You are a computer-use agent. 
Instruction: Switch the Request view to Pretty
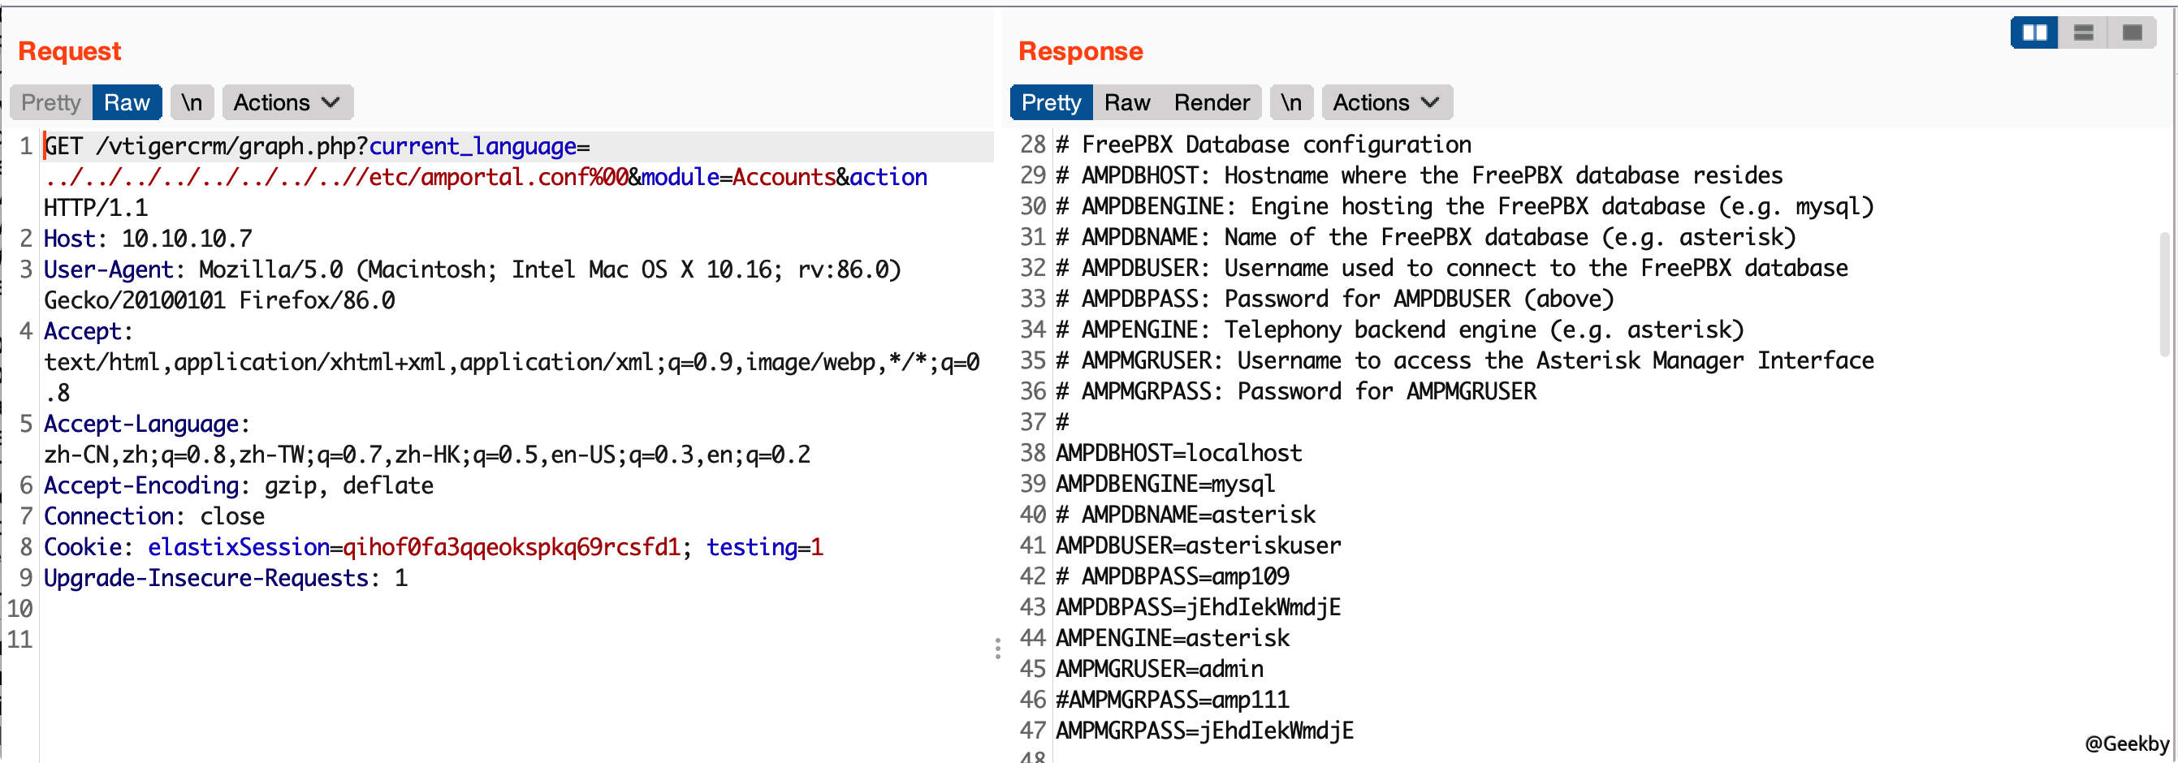[50, 102]
